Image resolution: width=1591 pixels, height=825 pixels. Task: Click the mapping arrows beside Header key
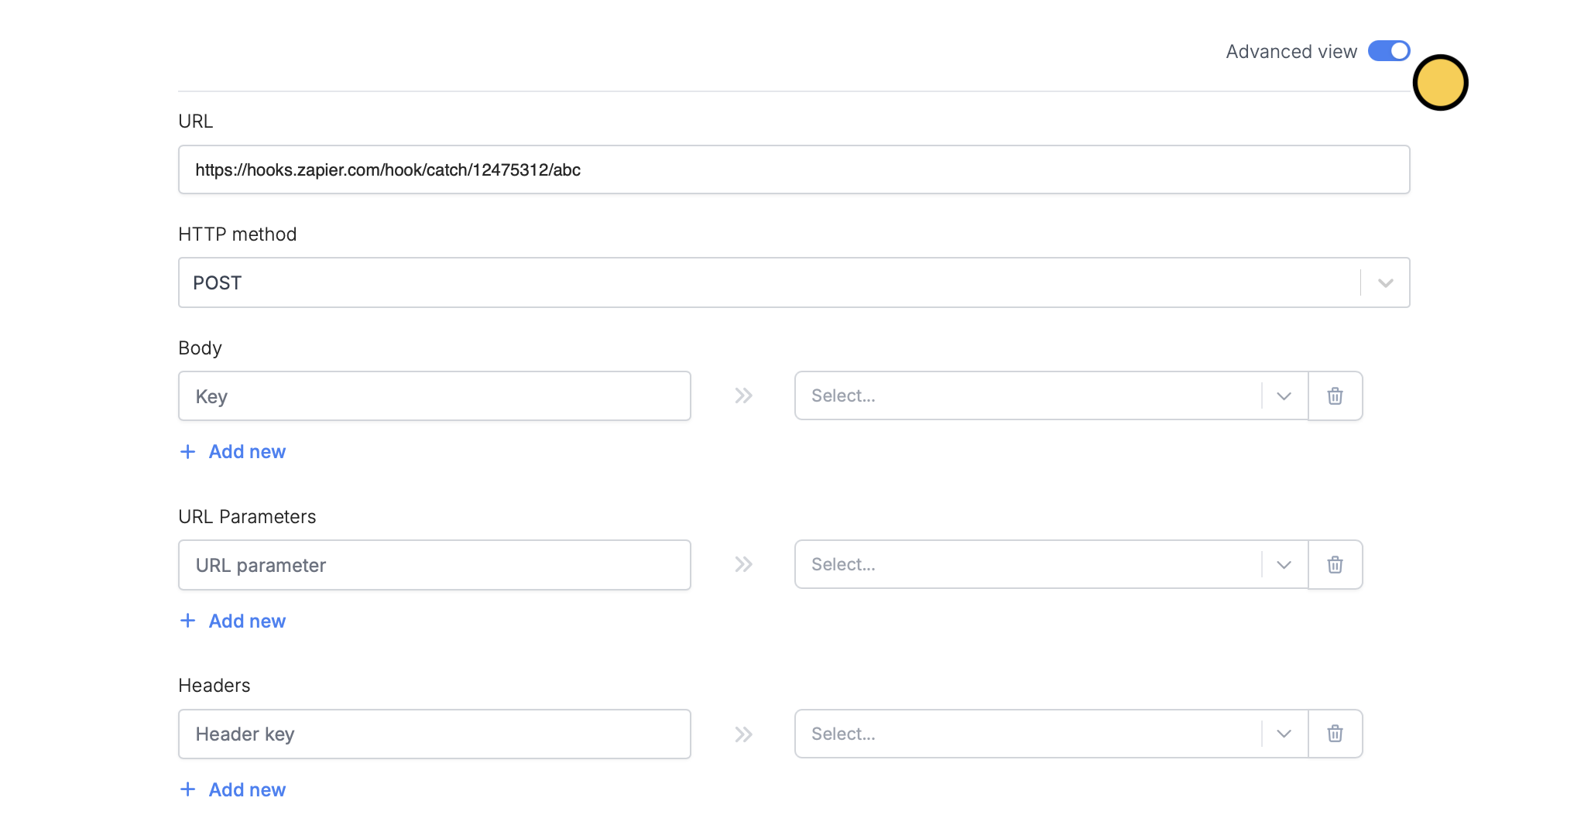(x=743, y=734)
